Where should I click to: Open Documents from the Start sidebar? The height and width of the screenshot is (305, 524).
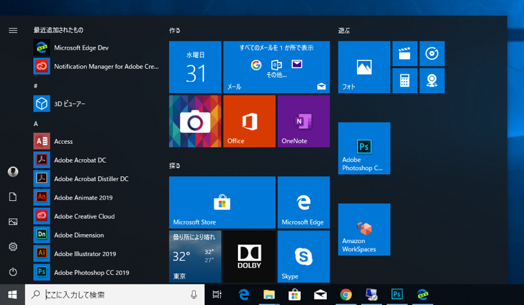click(x=13, y=197)
